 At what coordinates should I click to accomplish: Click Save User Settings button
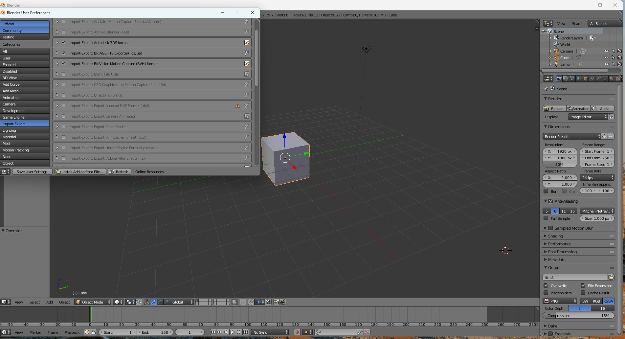tap(32, 171)
